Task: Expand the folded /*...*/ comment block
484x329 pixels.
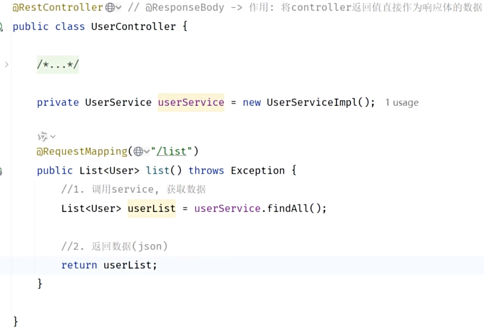Action: tap(58, 64)
